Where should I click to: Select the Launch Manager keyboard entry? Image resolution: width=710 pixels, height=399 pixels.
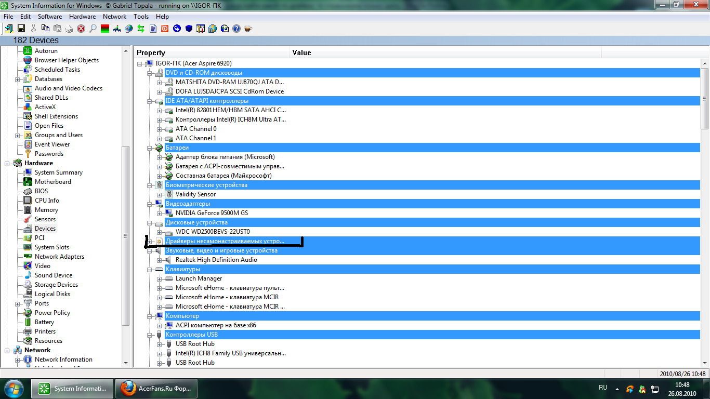coord(199,278)
